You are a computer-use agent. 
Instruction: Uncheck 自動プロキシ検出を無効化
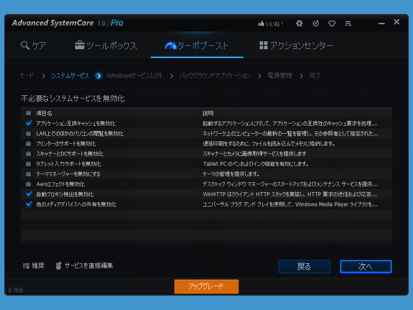point(29,194)
